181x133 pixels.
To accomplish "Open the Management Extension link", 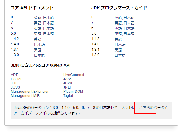I will pyautogui.click(x=30, y=92).
